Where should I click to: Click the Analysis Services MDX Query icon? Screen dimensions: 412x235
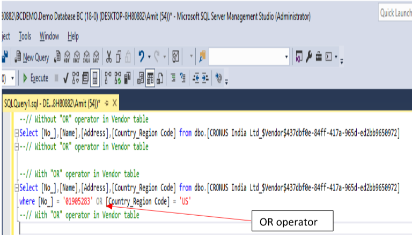point(67,56)
